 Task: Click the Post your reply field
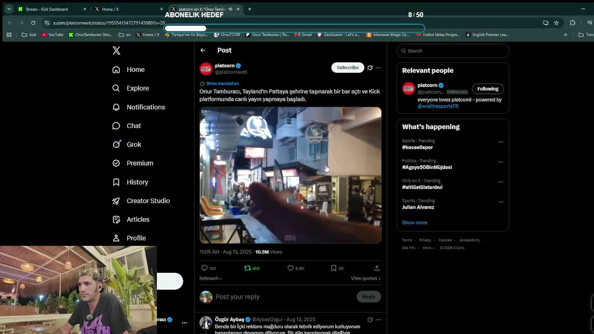click(x=284, y=297)
